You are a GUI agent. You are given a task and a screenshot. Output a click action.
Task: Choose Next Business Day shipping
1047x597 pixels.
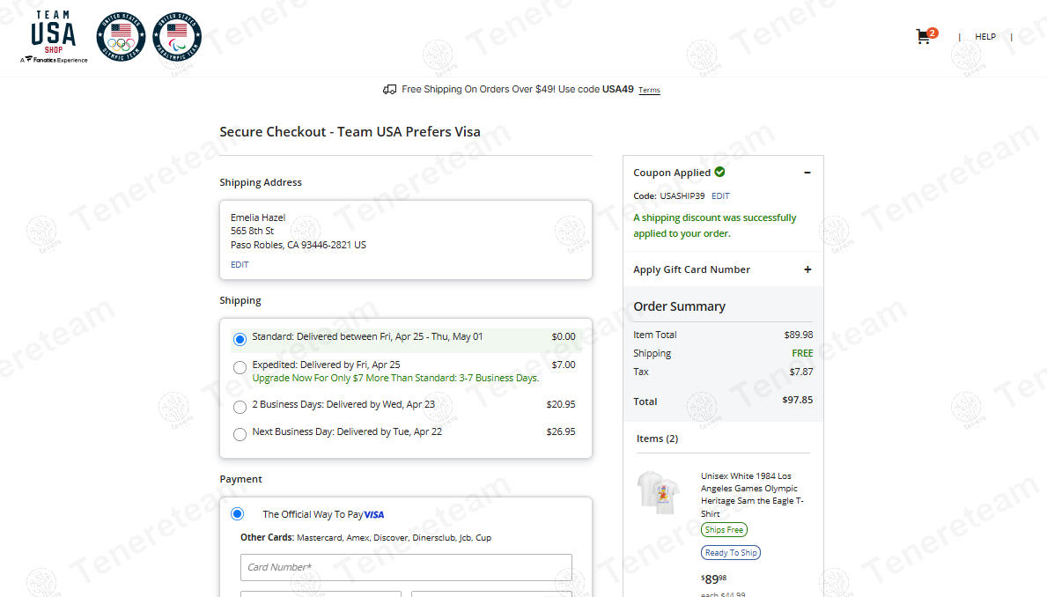(x=240, y=434)
